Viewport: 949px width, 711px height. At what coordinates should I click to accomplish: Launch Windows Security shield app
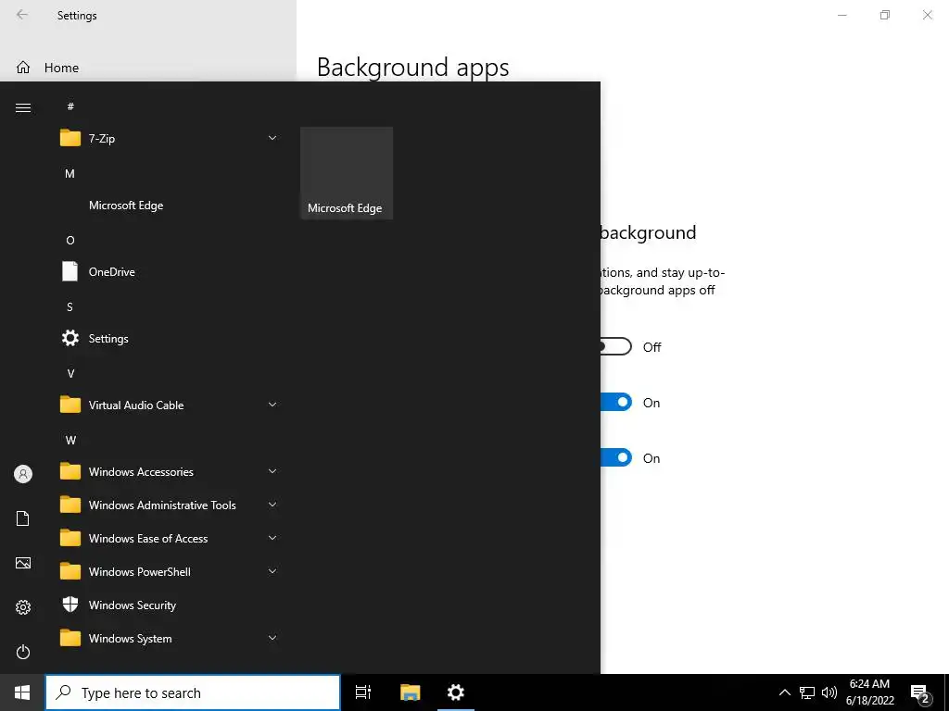pyautogui.click(x=170, y=605)
